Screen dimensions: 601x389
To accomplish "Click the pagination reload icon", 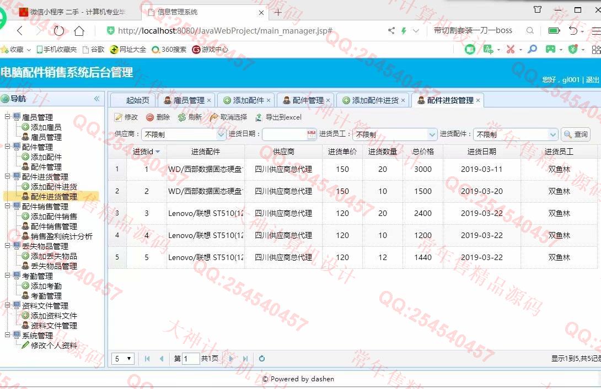I will tap(262, 359).
